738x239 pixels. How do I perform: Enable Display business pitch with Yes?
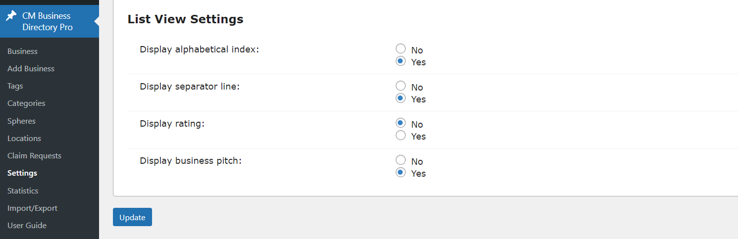[x=401, y=172]
